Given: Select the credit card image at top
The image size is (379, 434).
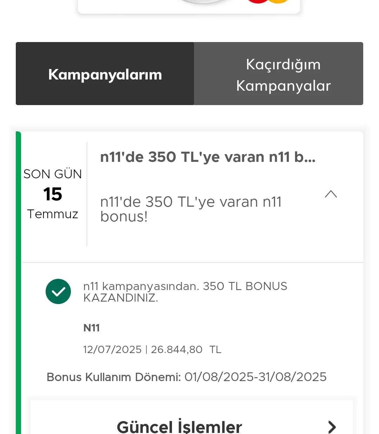Looking at the screenshot, I should click(189, 6).
